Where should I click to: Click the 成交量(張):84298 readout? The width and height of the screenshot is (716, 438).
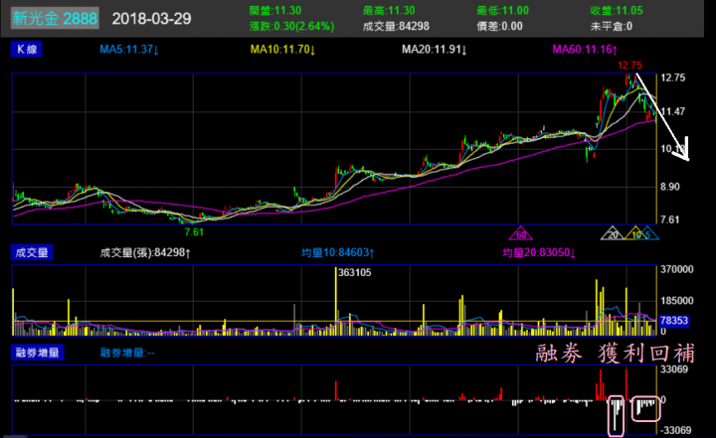(x=145, y=252)
